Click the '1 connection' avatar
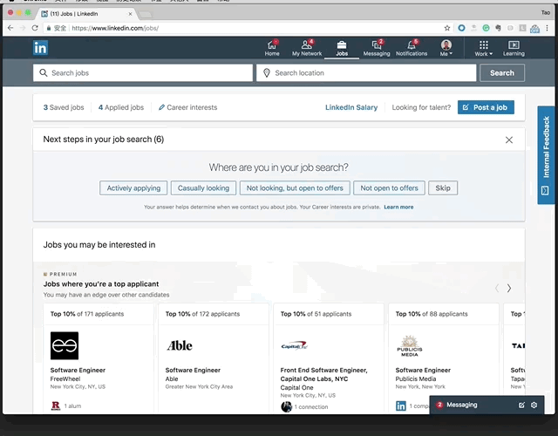 tap(286, 406)
